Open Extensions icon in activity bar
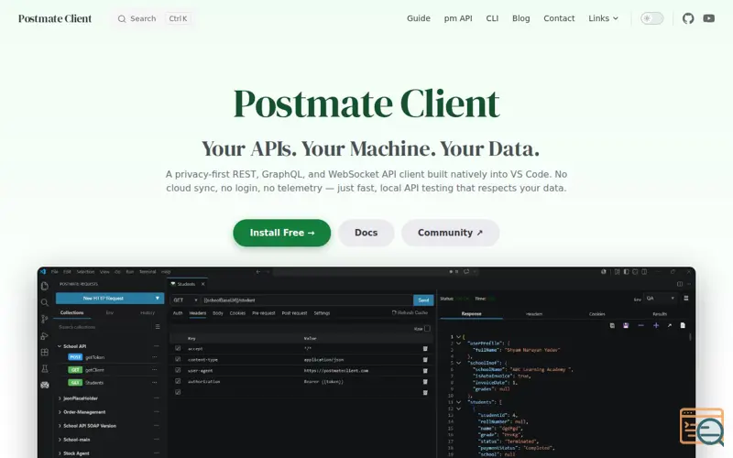Image resolution: width=733 pixels, height=458 pixels. (x=45, y=353)
